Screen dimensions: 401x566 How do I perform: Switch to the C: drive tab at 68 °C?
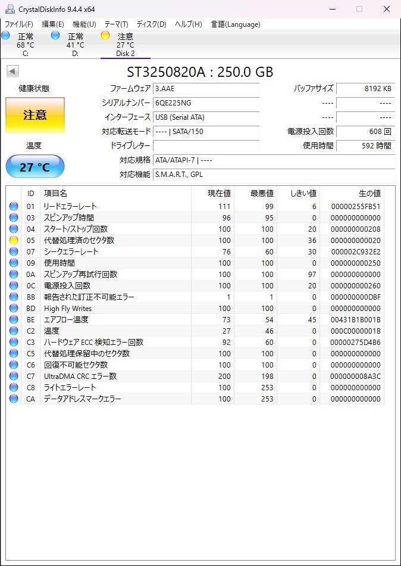coord(25,45)
